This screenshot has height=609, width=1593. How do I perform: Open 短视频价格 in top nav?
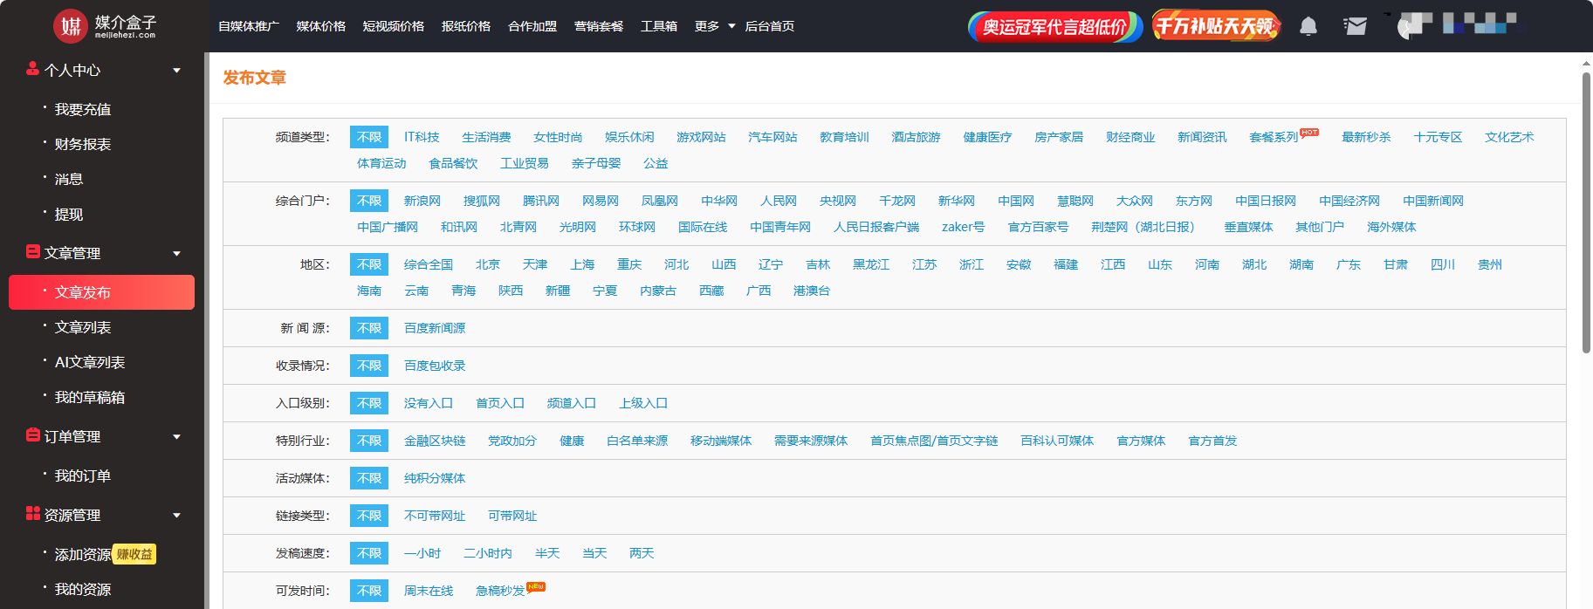point(393,26)
